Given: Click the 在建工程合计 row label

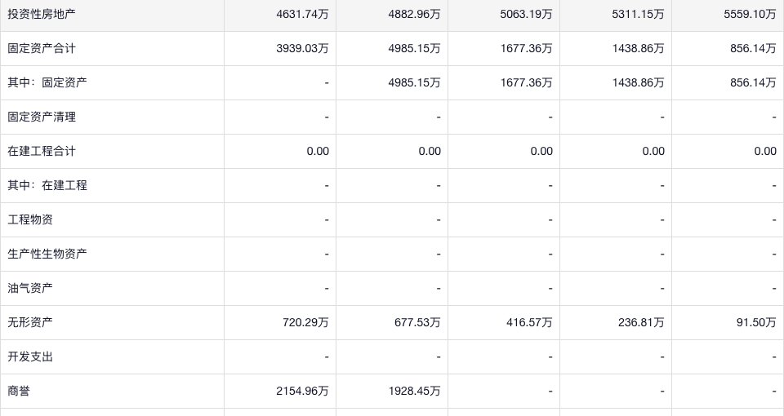Looking at the screenshot, I should [x=42, y=151].
